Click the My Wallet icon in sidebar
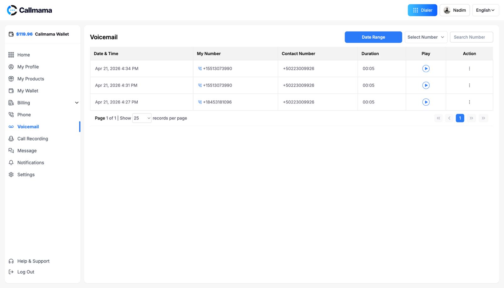 coord(11,91)
